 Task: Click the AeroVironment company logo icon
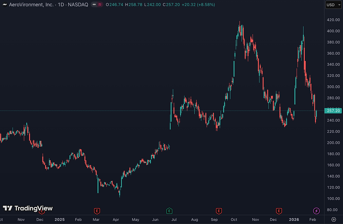click(5, 5)
